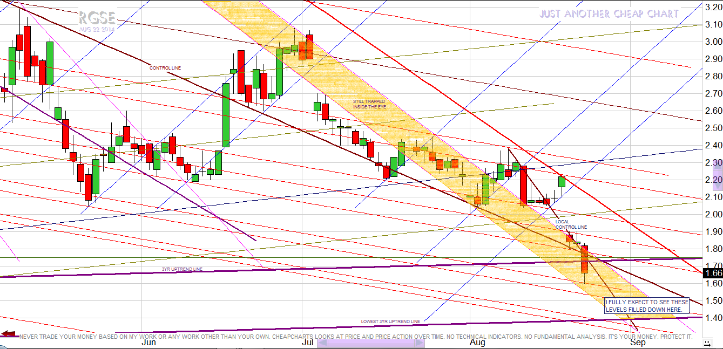
Task: Click the Aug month marker on time axis
Action: click(x=477, y=343)
